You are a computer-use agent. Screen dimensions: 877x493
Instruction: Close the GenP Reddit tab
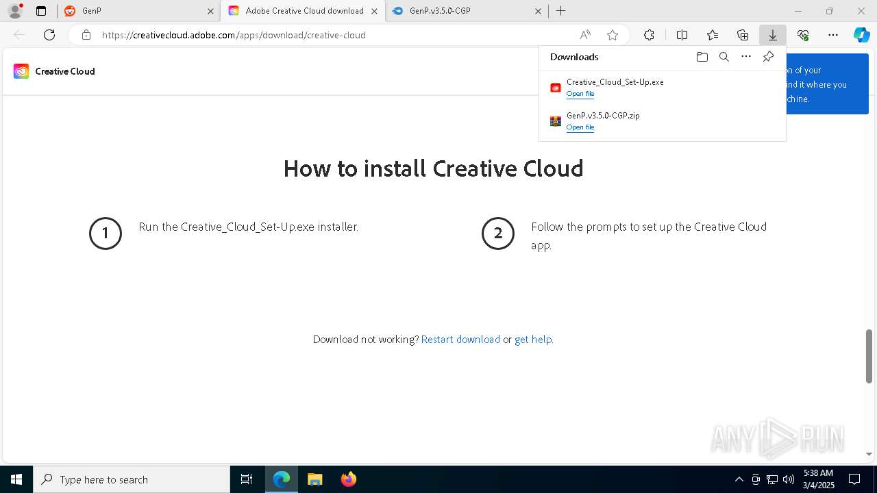click(x=210, y=11)
